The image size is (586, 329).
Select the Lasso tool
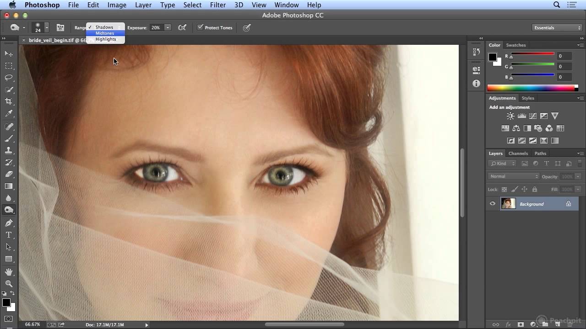[9, 78]
